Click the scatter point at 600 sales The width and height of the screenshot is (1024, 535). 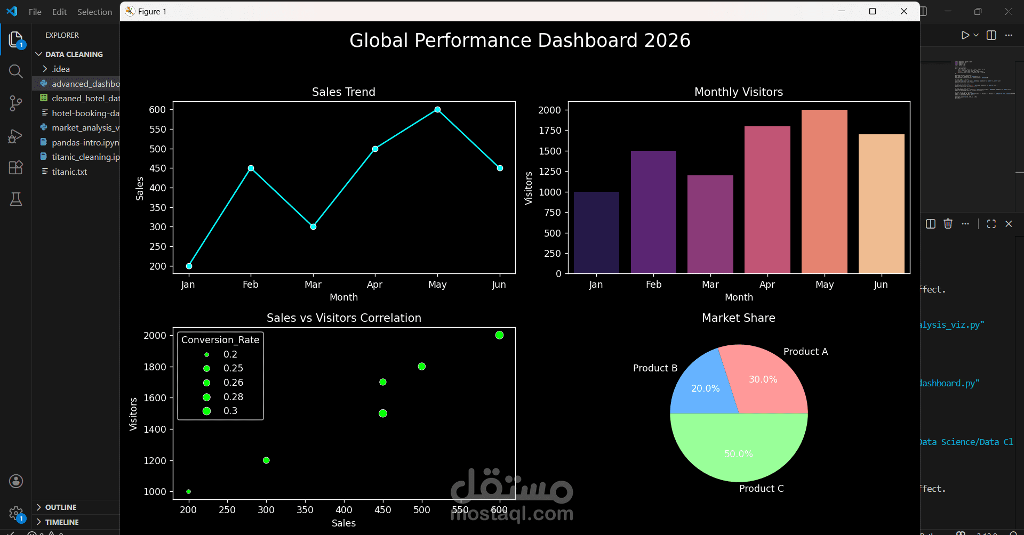499,335
